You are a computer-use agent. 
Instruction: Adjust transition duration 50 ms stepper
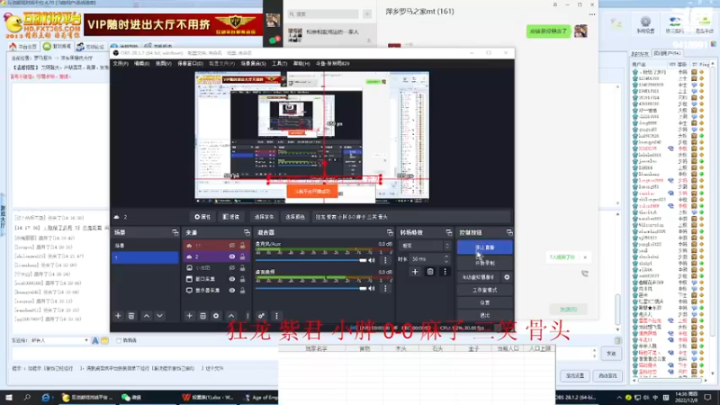(x=445, y=259)
